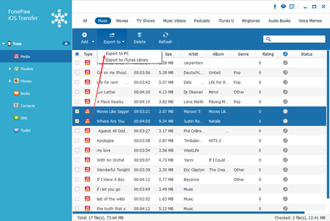Switch to the Voice Memos tab
The width and height of the screenshot is (330, 221).
pyautogui.click(x=310, y=21)
